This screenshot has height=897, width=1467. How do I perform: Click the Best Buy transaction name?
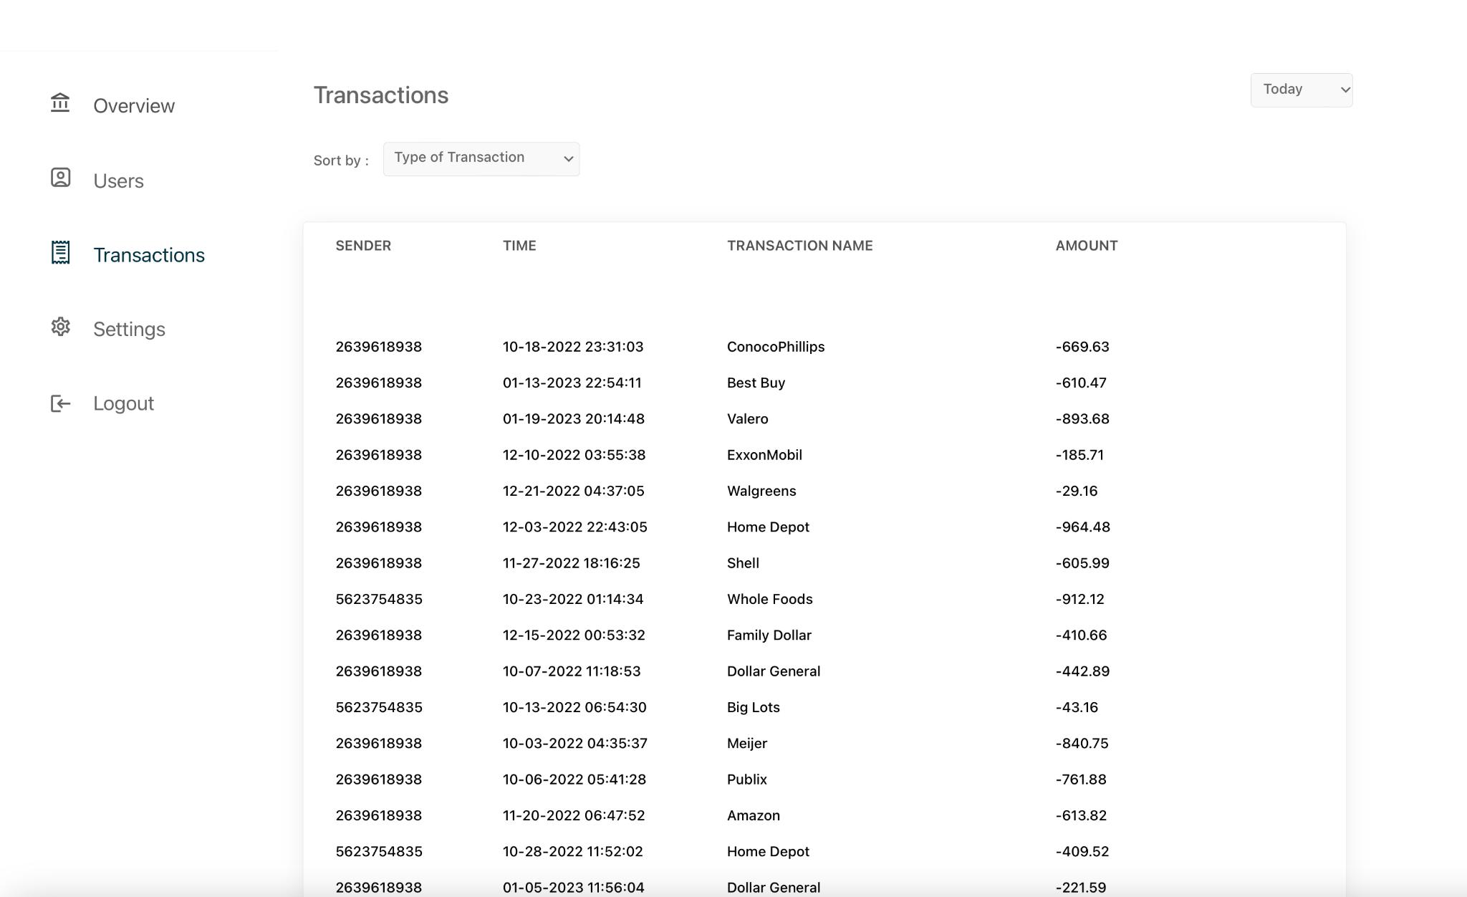[x=756, y=383]
